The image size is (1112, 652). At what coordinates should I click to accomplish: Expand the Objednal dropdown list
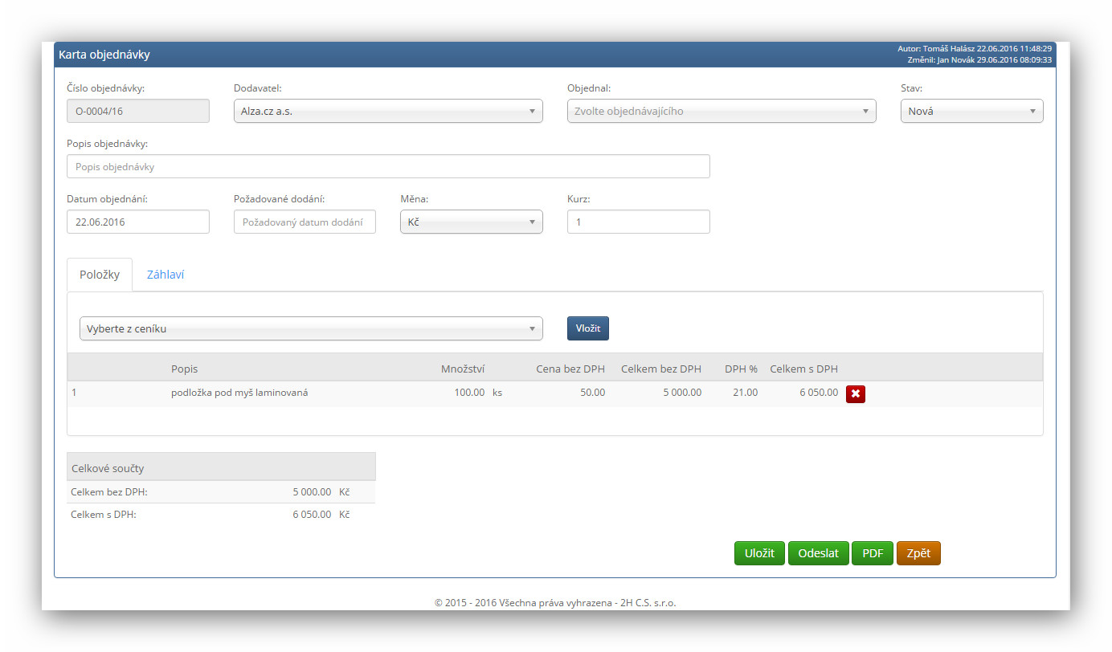pyautogui.click(x=721, y=112)
